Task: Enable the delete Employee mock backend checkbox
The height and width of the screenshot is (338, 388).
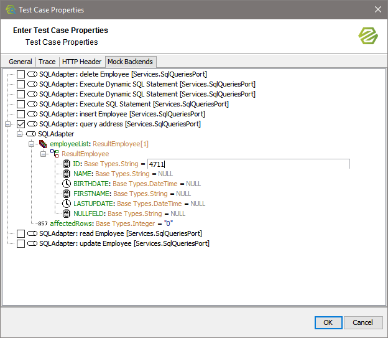Action: tap(21, 74)
